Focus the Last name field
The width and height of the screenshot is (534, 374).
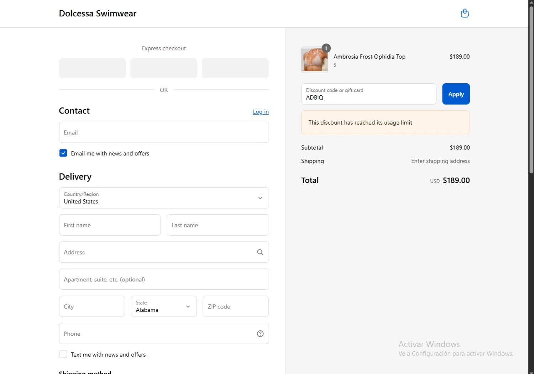coord(218,225)
